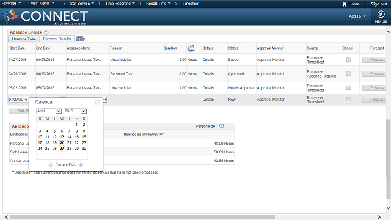The height and width of the screenshot is (220, 391).
Task: Click the 48.00 Hours balance value
Action: tap(224, 144)
